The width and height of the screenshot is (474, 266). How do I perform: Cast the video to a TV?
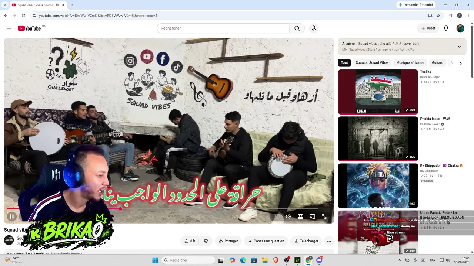coord(312,216)
